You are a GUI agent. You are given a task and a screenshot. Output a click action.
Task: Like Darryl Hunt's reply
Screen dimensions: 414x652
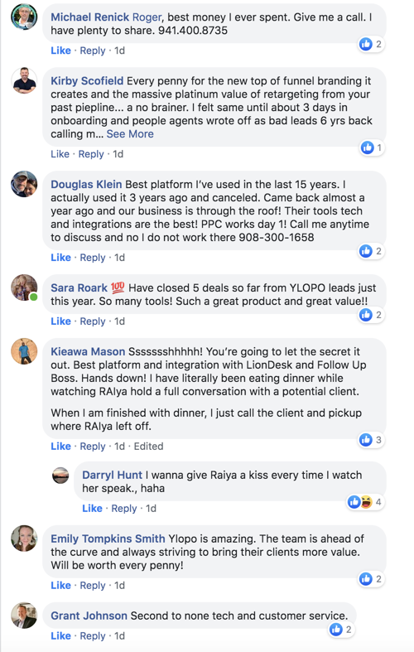pyautogui.click(x=92, y=509)
